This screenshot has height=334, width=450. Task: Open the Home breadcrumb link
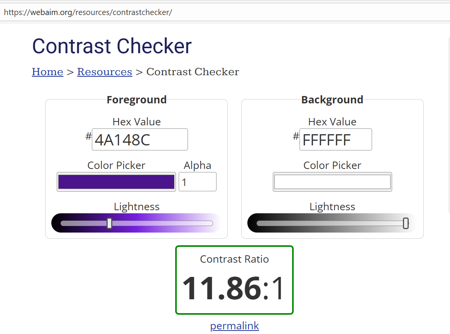[47, 72]
